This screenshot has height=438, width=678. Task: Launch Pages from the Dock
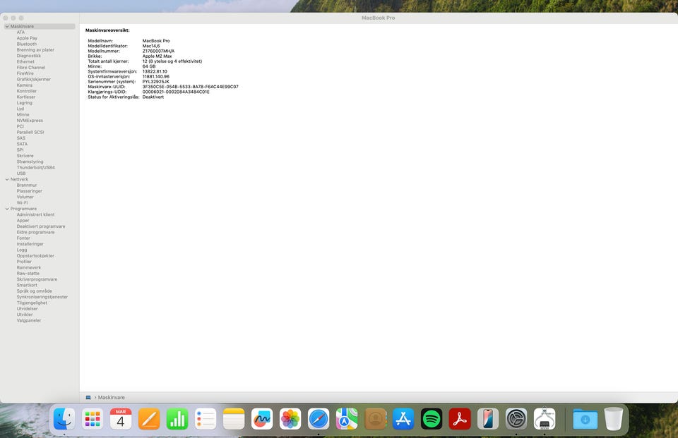(x=149, y=418)
